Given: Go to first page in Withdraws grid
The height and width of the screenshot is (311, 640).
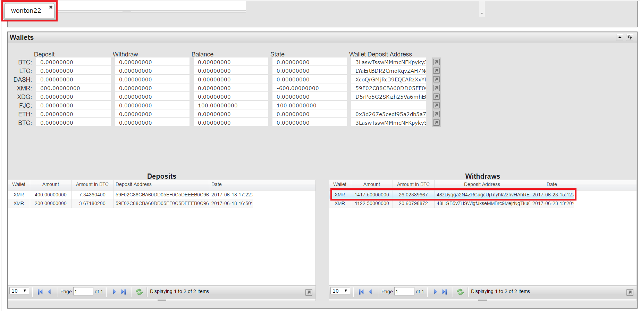Looking at the screenshot, I should [361, 292].
